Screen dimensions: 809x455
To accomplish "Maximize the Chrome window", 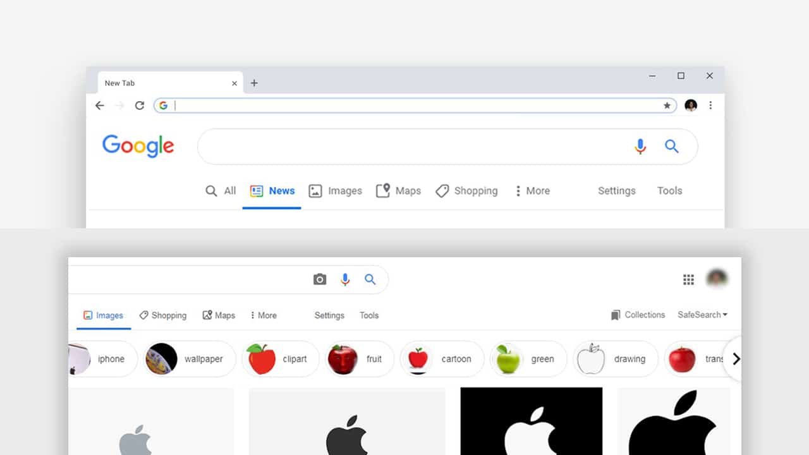I will point(681,76).
